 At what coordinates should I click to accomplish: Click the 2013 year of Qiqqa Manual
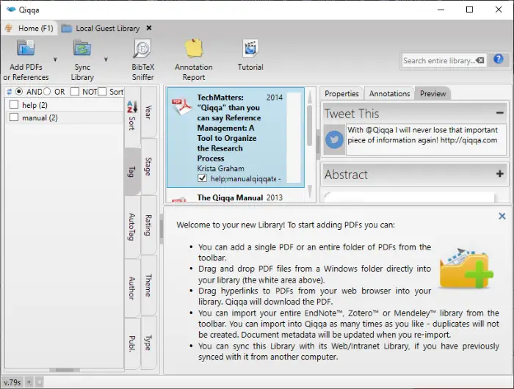(x=275, y=197)
